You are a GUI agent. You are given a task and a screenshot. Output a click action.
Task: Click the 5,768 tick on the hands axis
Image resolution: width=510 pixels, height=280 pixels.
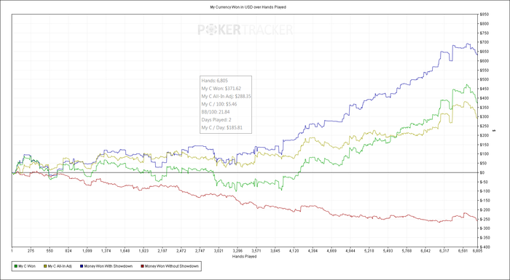pos(407,251)
